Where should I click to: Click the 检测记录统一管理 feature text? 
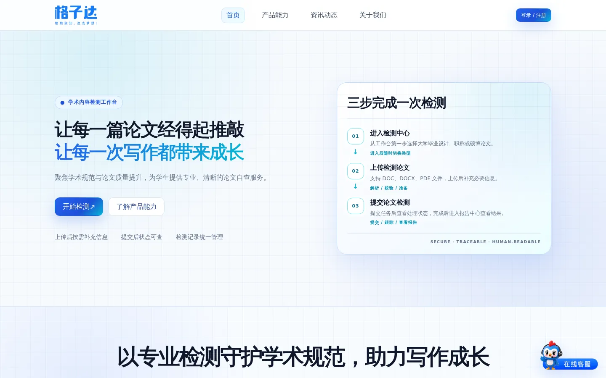[199, 237]
